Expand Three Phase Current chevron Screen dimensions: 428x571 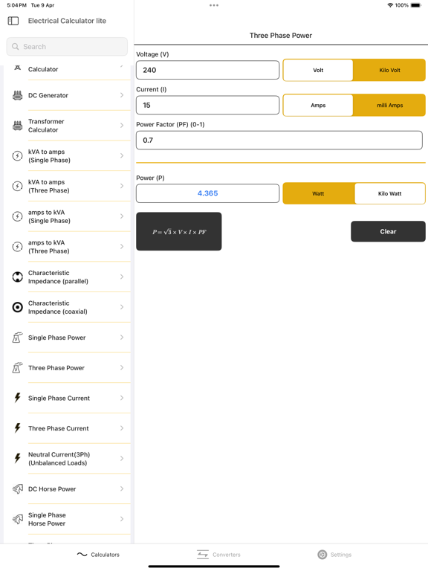coord(122,428)
